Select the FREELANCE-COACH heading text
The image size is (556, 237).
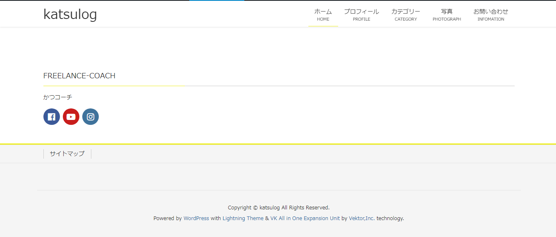click(79, 76)
